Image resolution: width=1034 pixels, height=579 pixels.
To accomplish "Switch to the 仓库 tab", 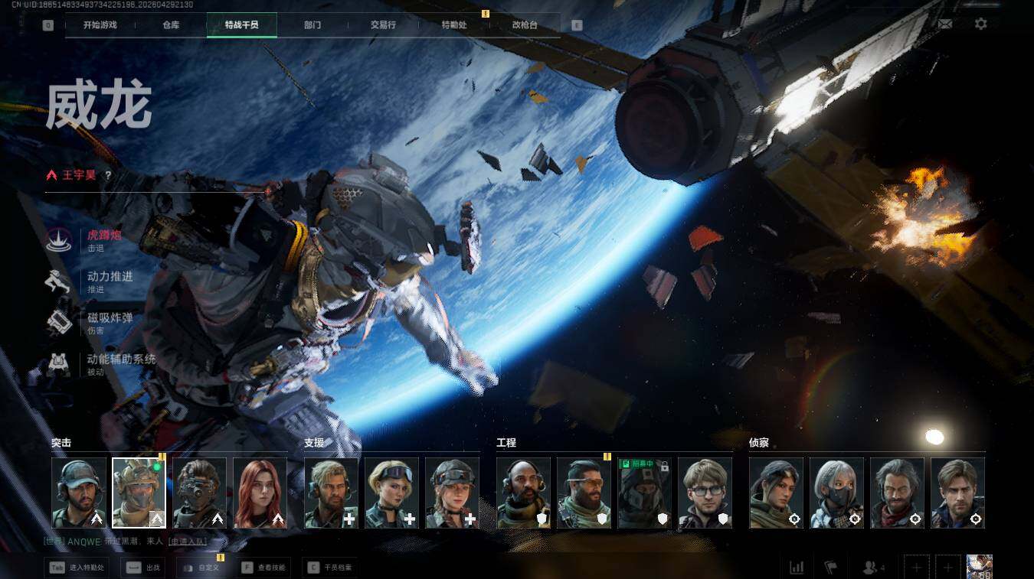I will tap(171, 25).
